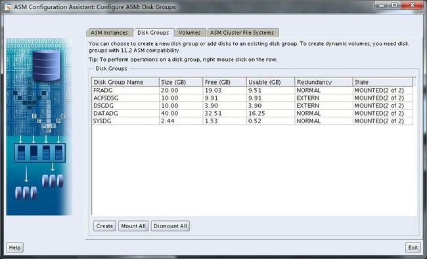Viewport: 427px width, 259px height.
Task: Sort by the Disk Group Name column header
Action: point(125,82)
